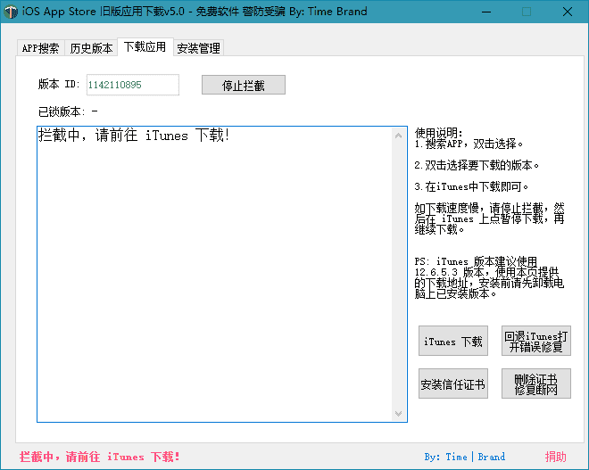Viewport: 589px width, 470px height.
Task: Click the log scrollbar down arrow
Action: (399, 414)
